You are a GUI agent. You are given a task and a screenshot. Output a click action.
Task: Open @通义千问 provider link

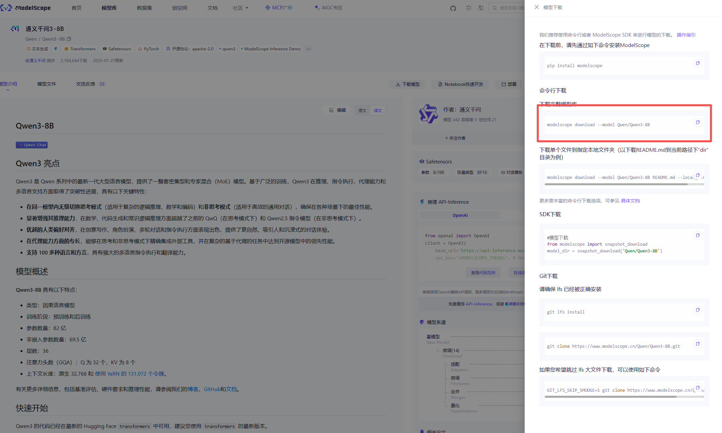tap(36, 61)
